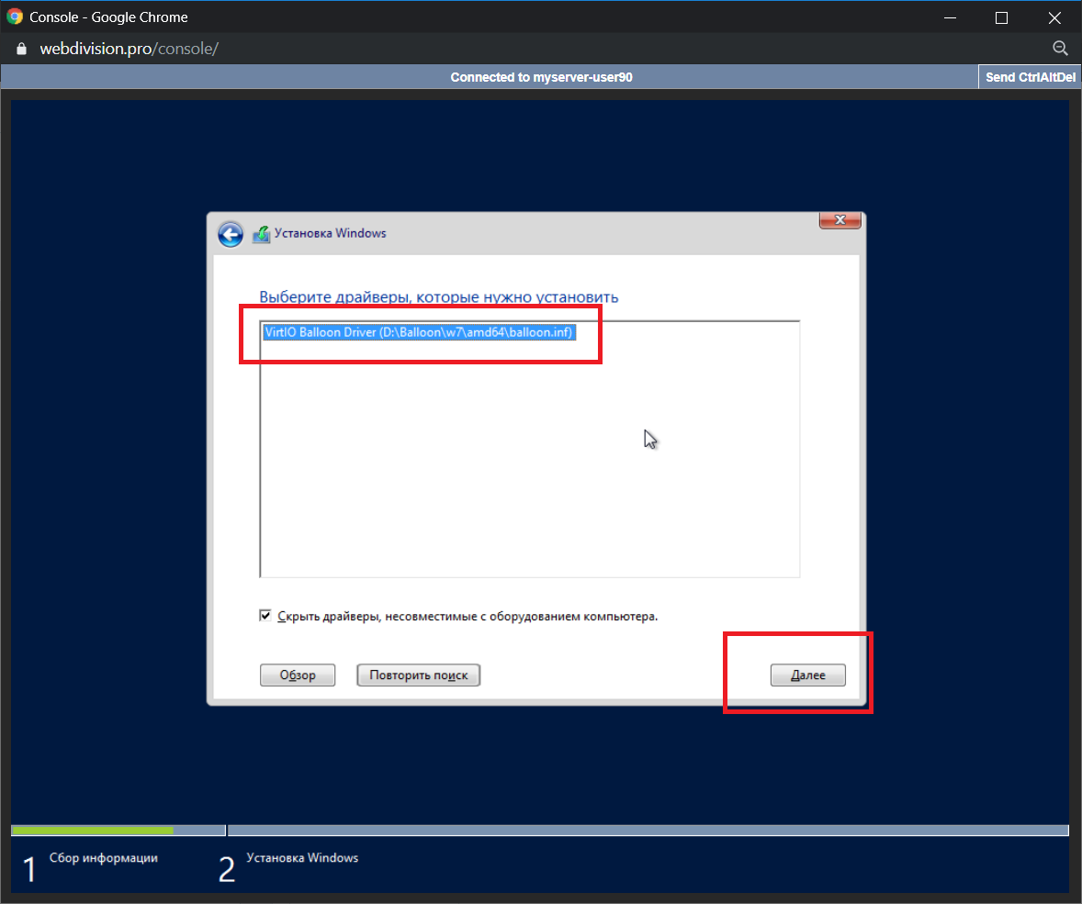The image size is (1082, 904).
Task: Send CtrlAltDel to the remote server
Action: [1030, 78]
